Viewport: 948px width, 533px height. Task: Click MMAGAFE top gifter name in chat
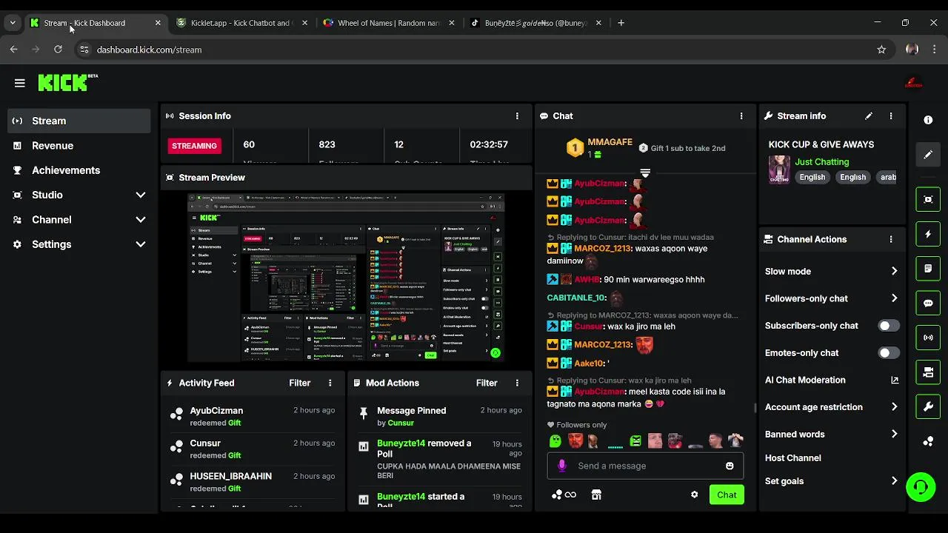point(610,142)
